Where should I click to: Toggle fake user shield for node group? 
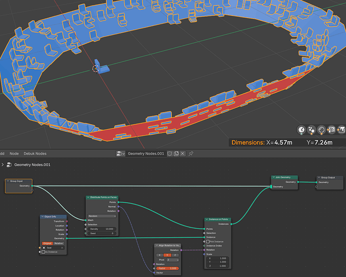(170, 153)
